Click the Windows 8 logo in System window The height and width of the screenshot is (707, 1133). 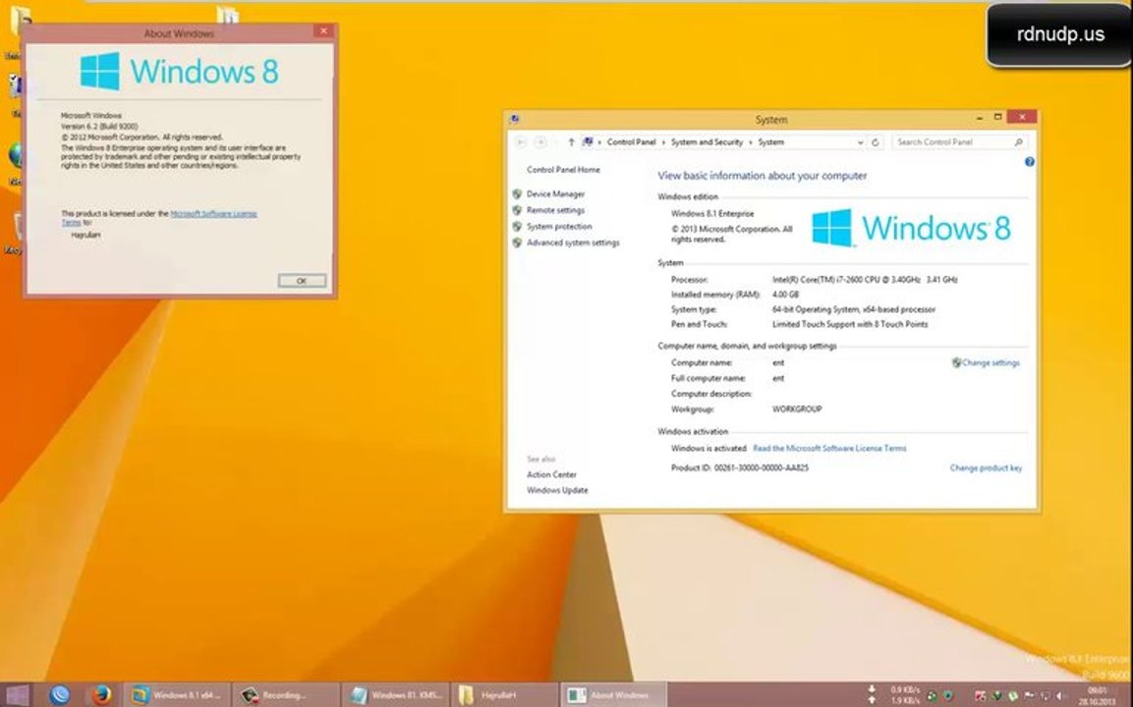911,228
